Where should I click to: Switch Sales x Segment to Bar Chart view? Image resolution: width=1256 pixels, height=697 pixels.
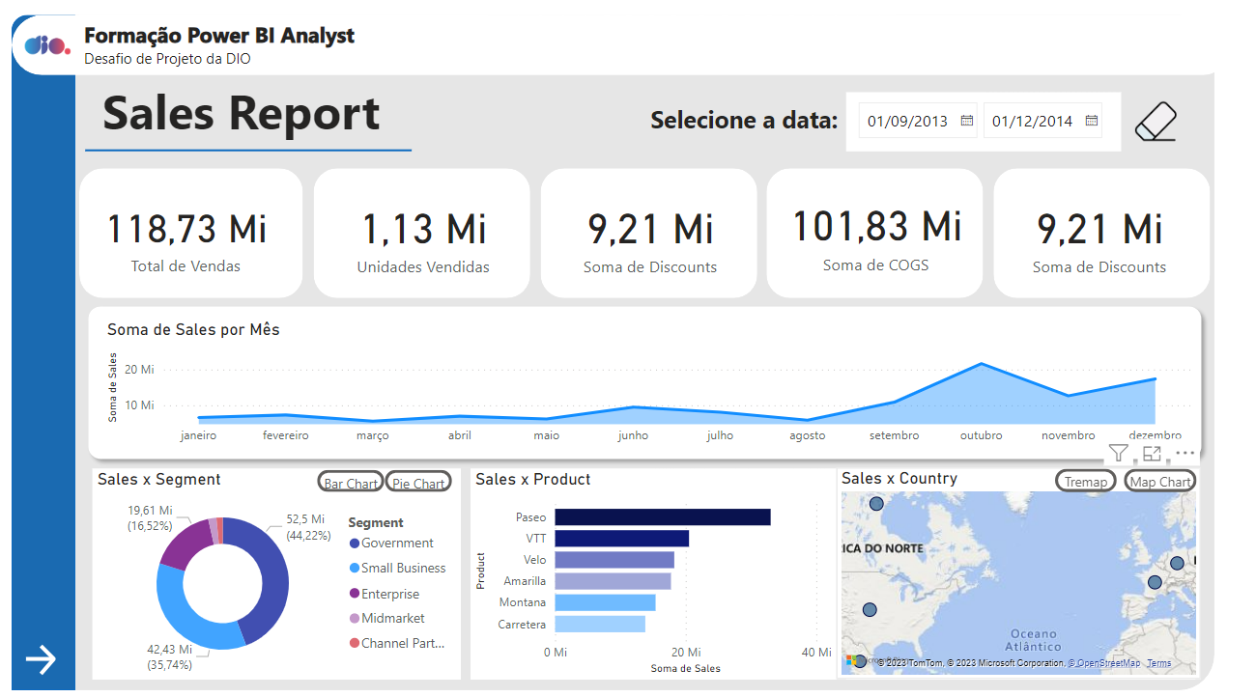coord(350,481)
